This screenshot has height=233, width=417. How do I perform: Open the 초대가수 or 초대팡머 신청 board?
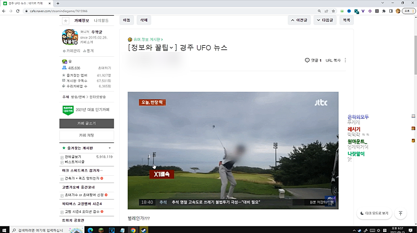point(84,195)
